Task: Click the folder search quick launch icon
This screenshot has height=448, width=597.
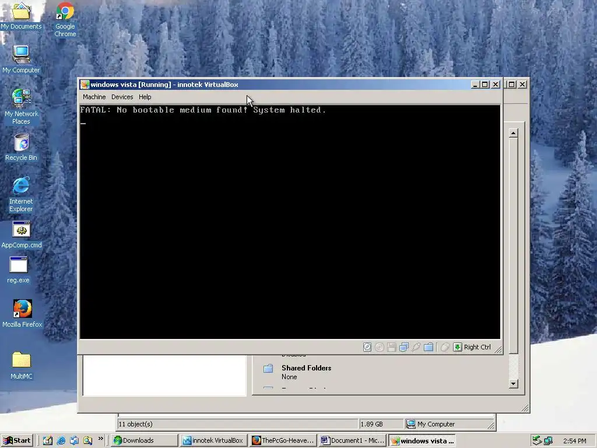Action: pyautogui.click(x=87, y=440)
